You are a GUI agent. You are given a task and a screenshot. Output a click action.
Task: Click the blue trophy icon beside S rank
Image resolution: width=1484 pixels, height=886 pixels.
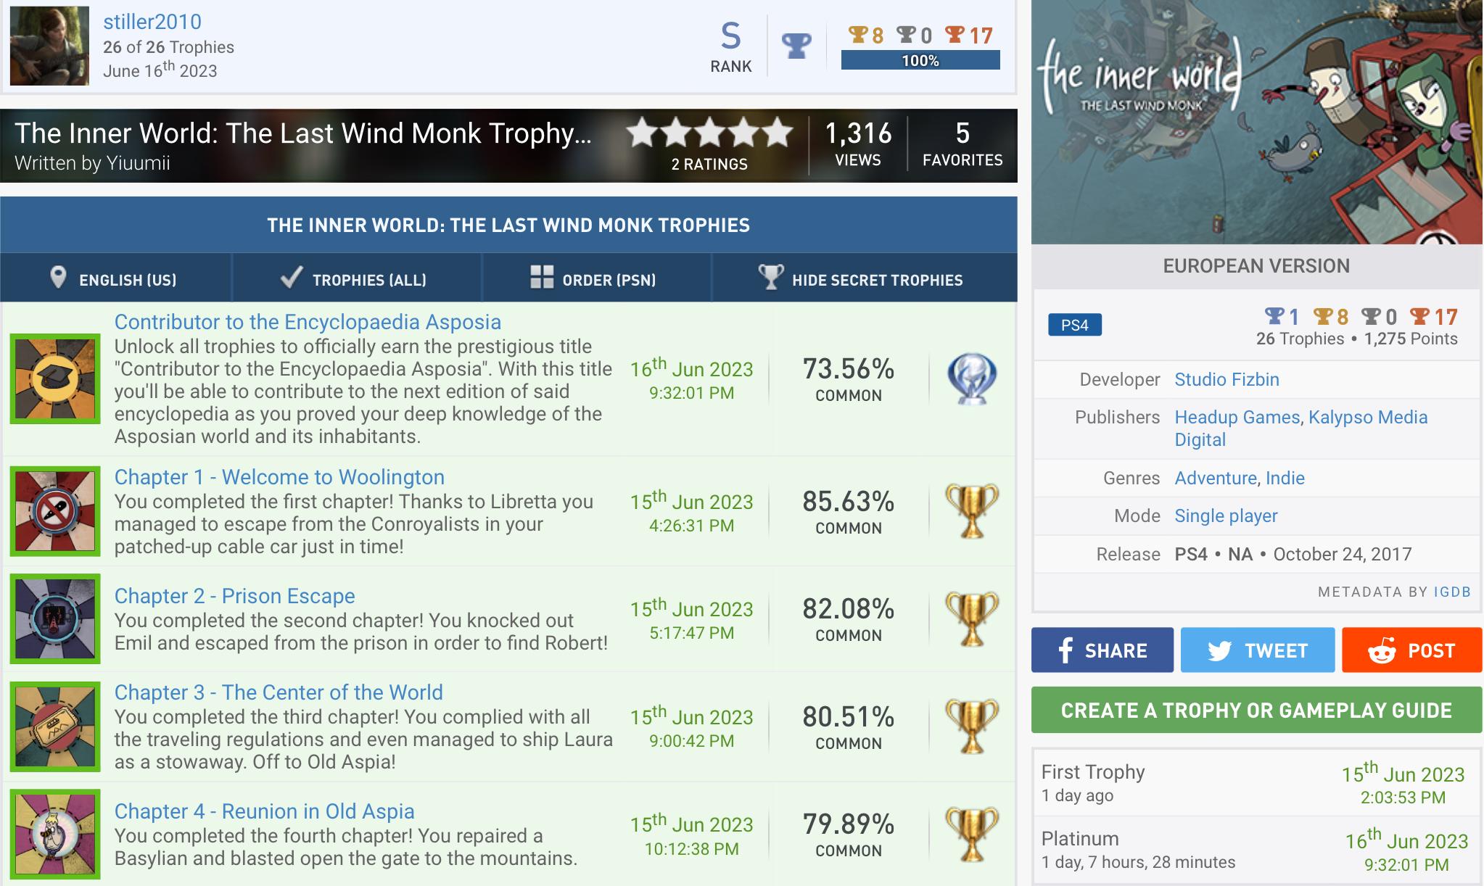click(x=796, y=46)
